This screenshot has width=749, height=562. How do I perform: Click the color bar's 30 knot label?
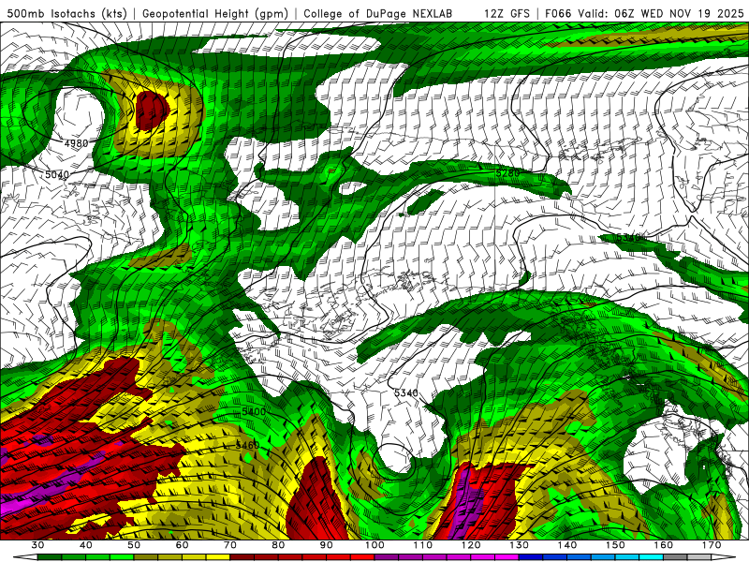click(x=37, y=545)
